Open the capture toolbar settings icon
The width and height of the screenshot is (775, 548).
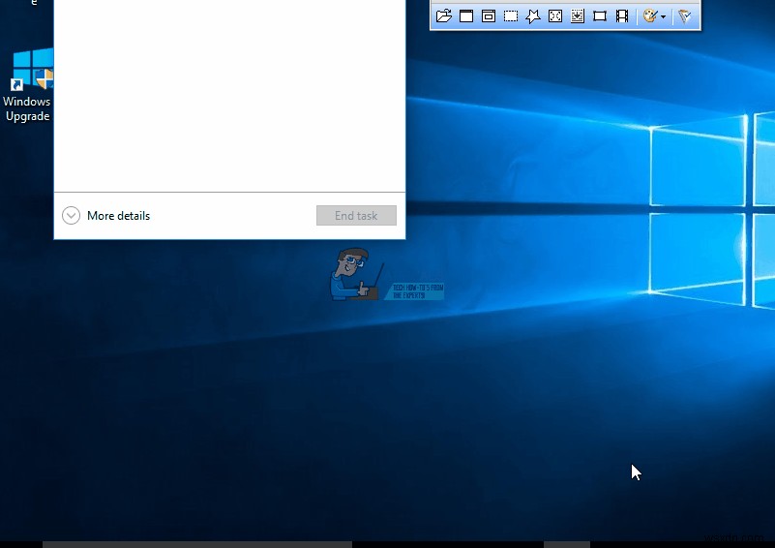click(685, 15)
